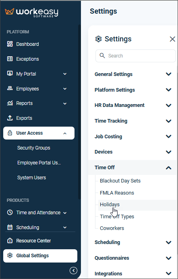This screenshot has width=178, height=279.
Task: Click the Exports upload icon
Action: point(10,118)
